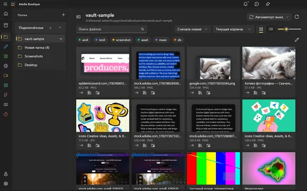Open the fractal image thumbnail

click(x=269, y=168)
